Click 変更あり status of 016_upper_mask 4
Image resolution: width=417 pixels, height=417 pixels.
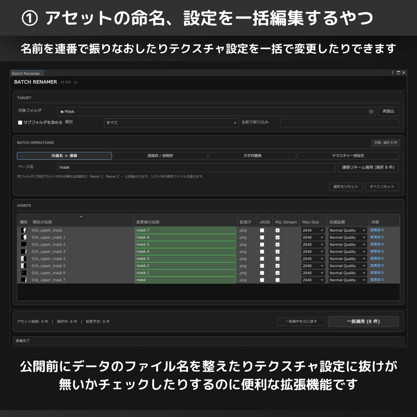(x=377, y=259)
